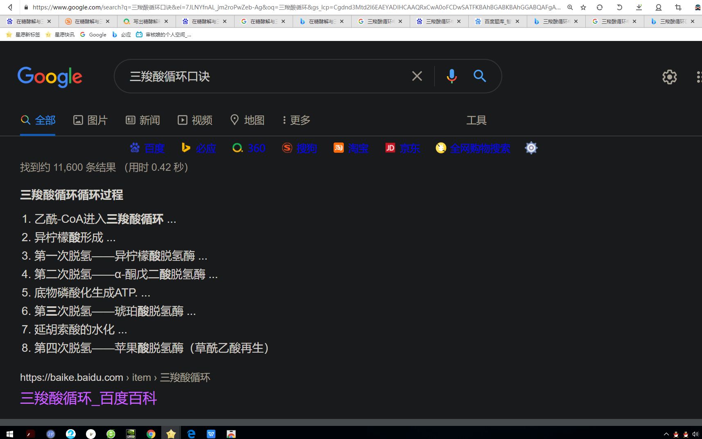Close the 百度题库 browser tab
Screen dimensions: 702x439
click(517, 21)
